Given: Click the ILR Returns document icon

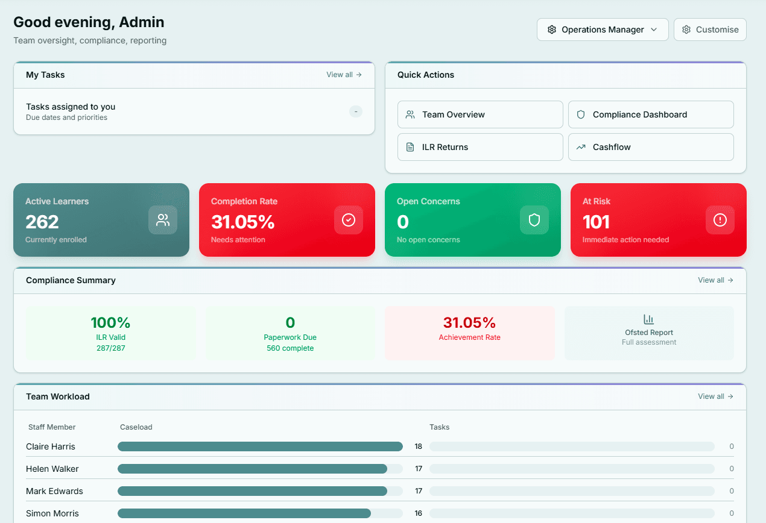Looking at the screenshot, I should [411, 146].
